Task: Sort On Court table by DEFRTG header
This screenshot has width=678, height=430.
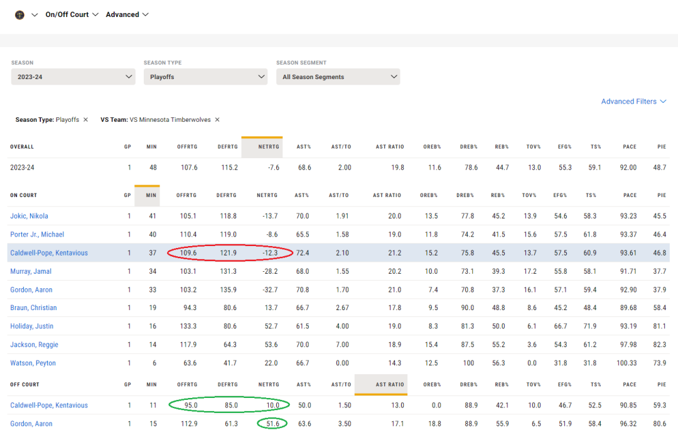Action: [227, 195]
